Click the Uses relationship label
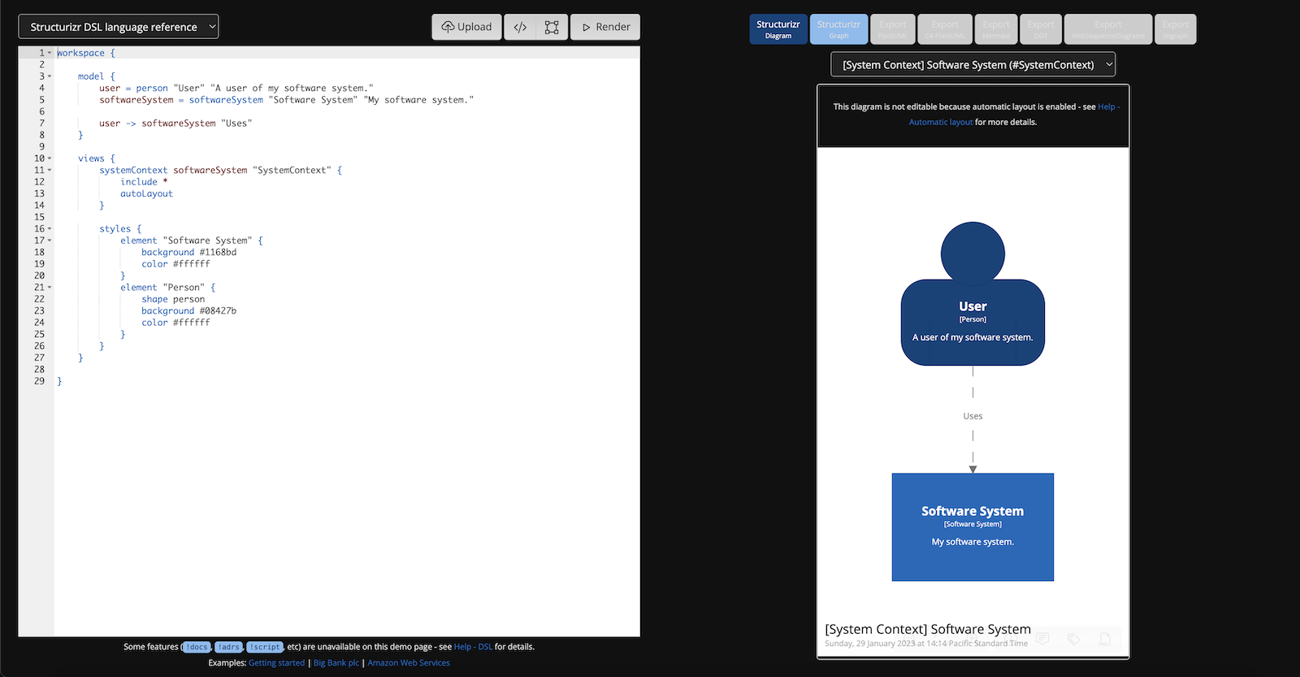Screen dimensions: 1300x677 pyautogui.click(x=973, y=416)
